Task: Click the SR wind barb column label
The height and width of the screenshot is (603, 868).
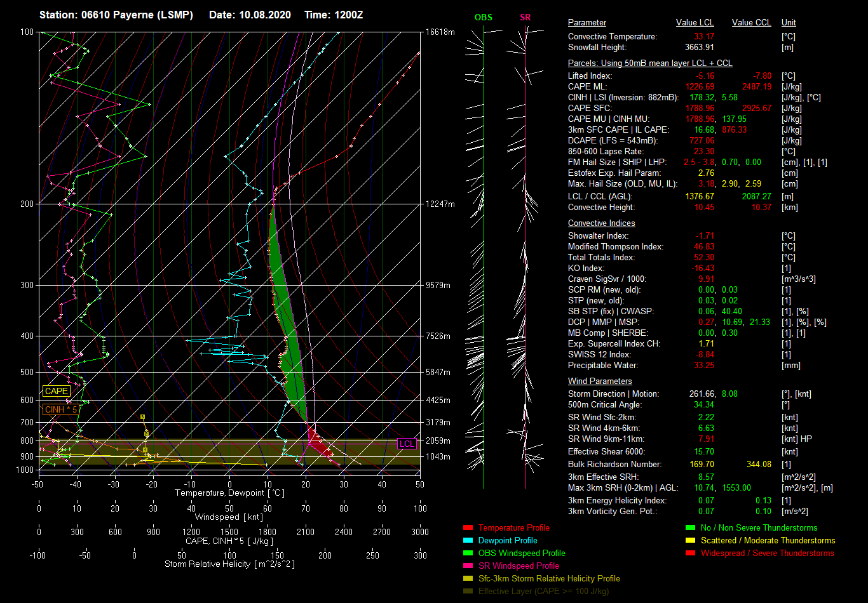Action: [525, 18]
